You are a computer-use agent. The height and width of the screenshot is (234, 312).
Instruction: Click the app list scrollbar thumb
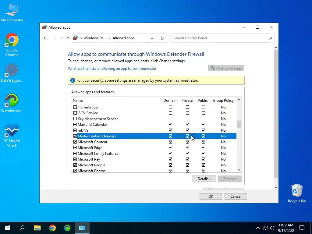pos(239,124)
